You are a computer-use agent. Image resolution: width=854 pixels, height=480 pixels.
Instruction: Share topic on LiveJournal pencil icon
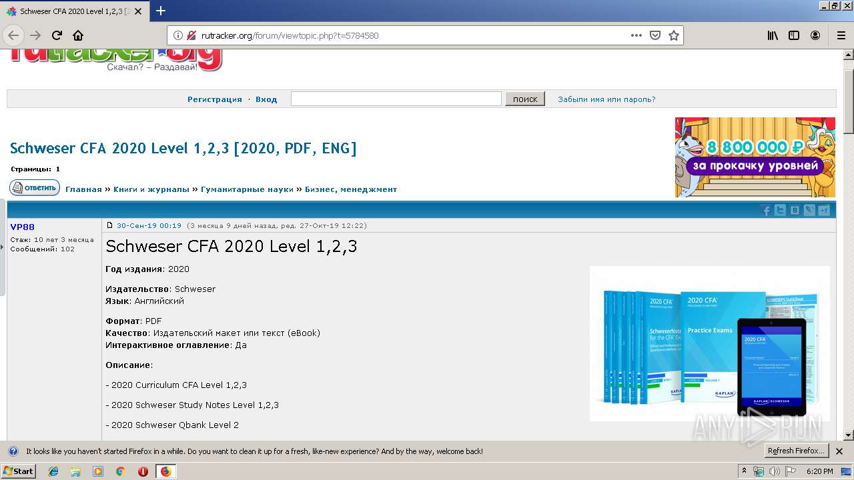[x=809, y=211]
